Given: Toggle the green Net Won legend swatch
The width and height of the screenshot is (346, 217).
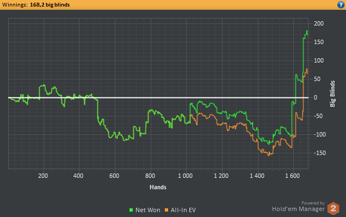Looking at the screenshot, I should click(131, 210).
